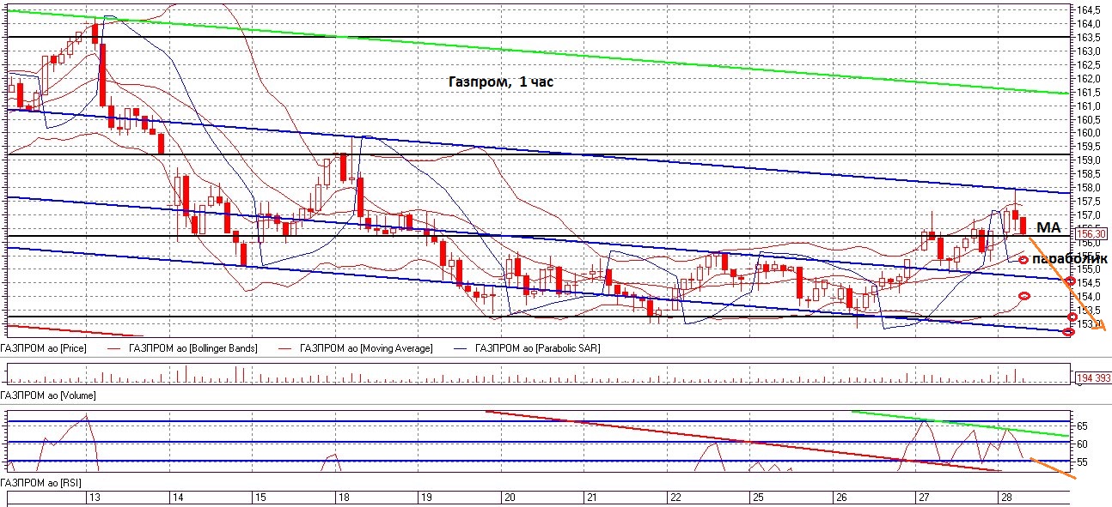Click date 20 on the time axis
This screenshot has width=1112, height=507.
click(x=509, y=498)
